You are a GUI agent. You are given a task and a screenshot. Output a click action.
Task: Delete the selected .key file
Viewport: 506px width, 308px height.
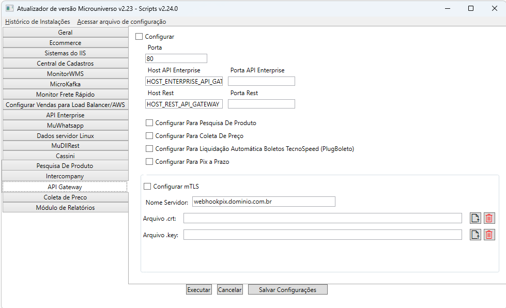pos(489,235)
